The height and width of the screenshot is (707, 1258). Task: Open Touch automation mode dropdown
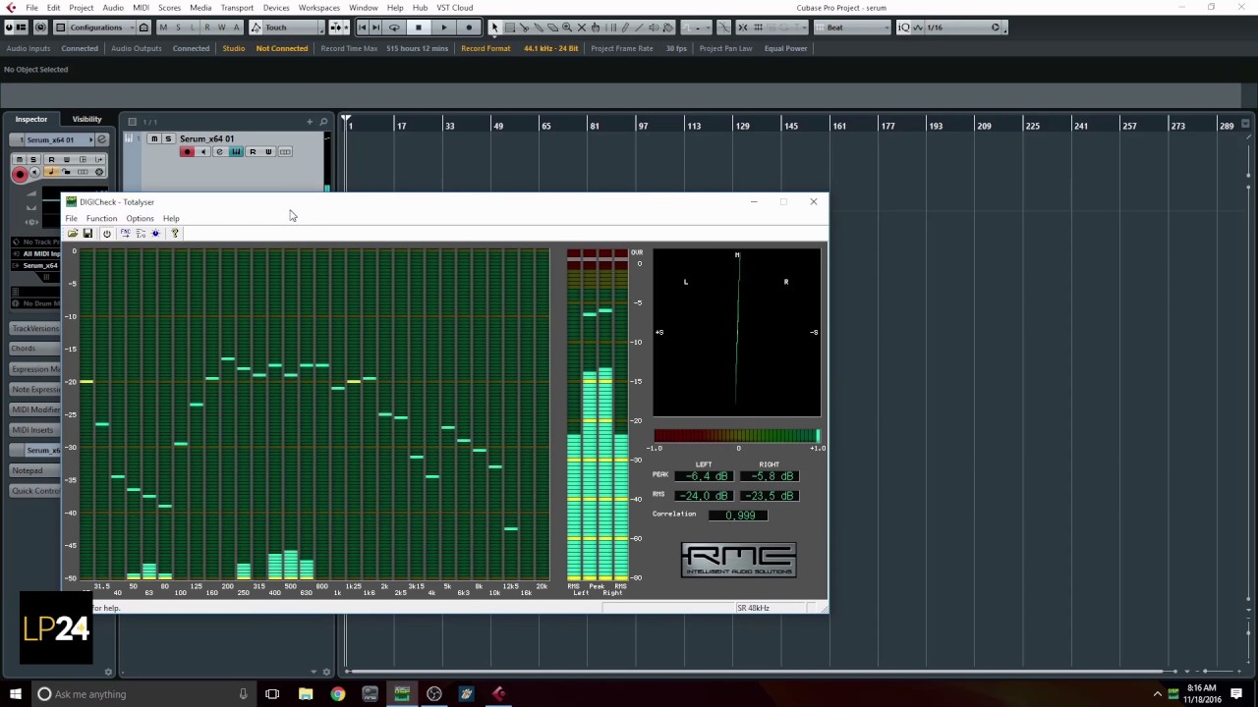pos(291,27)
